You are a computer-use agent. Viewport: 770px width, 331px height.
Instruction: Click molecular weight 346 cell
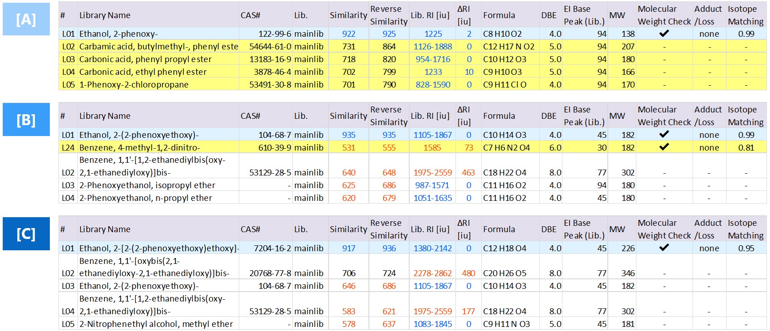(628, 273)
